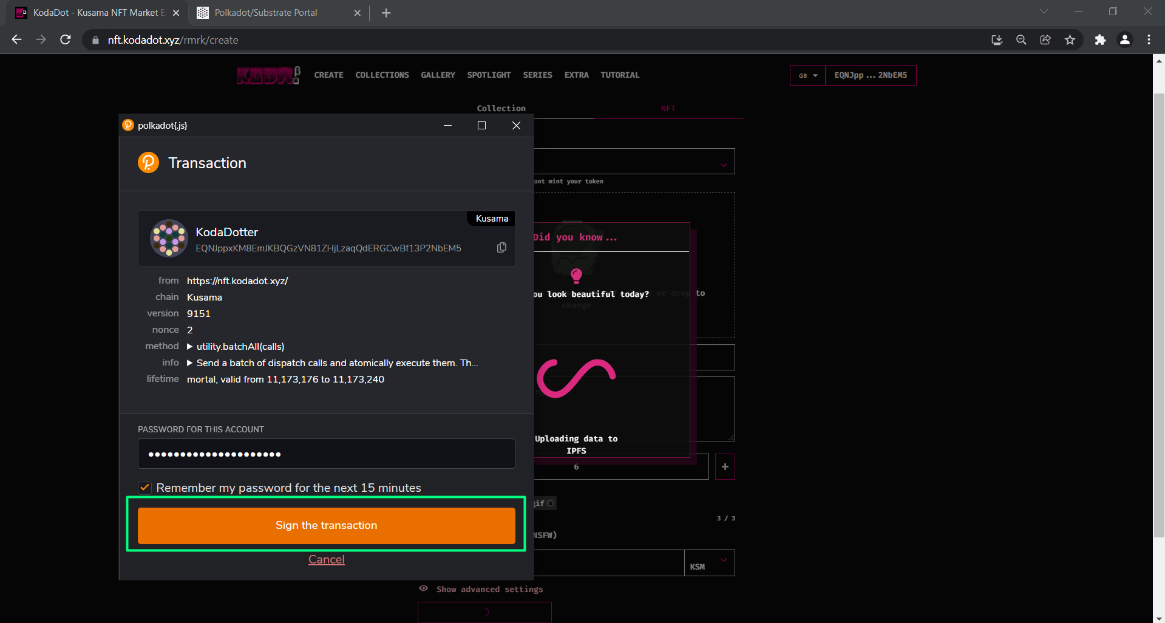Switch to KodaDot browser tab
Viewport: 1165px width, 623px height.
pos(97,13)
